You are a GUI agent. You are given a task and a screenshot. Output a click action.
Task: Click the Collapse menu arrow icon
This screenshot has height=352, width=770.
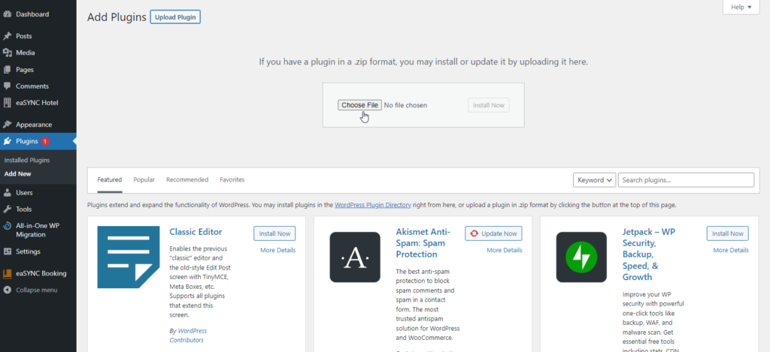(8, 290)
